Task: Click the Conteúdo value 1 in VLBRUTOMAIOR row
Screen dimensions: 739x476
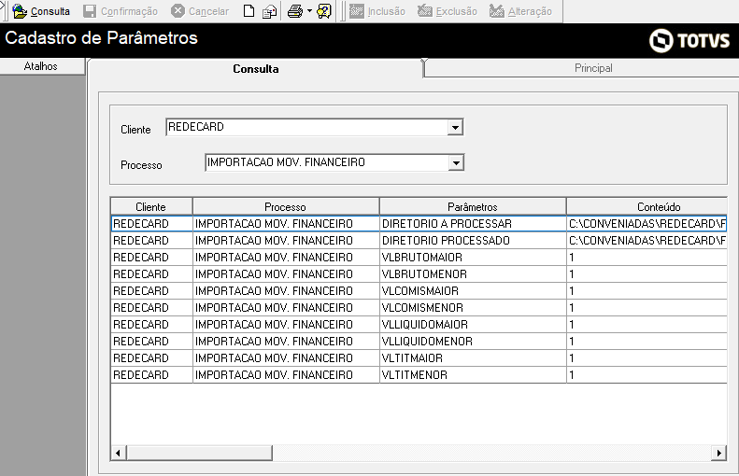Action: [647, 258]
